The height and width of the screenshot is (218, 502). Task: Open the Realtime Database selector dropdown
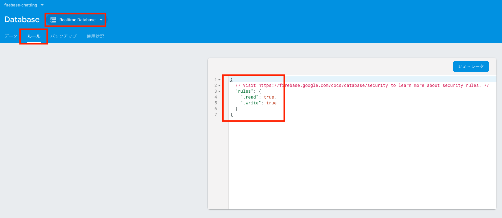(76, 20)
